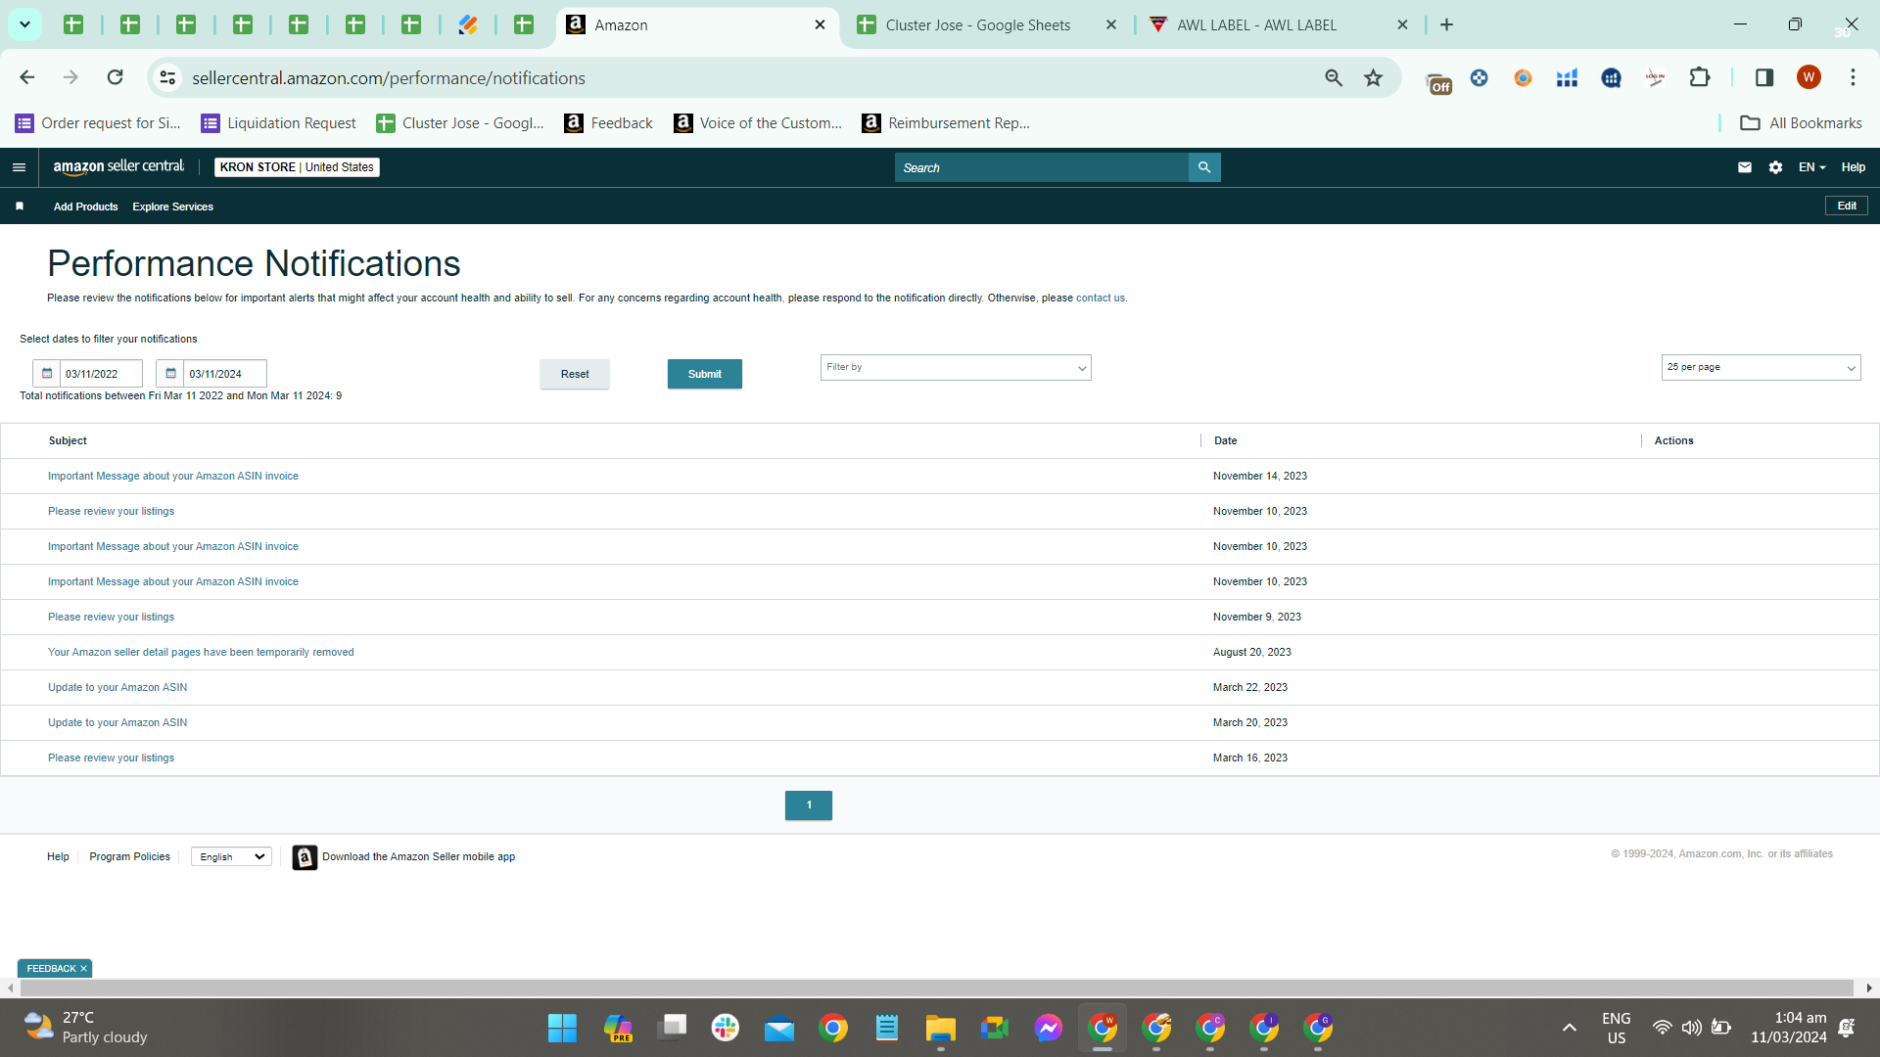This screenshot has width=1880, height=1057.
Task: Open the All Bookmarks folder
Action: tap(1801, 122)
